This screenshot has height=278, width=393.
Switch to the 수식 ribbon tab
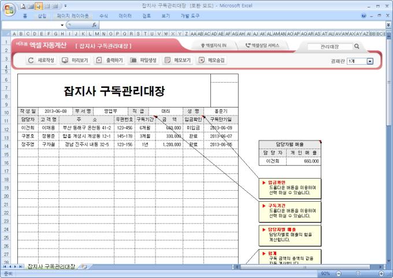tap(103, 16)
